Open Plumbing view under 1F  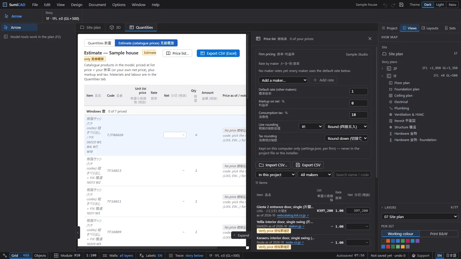402,108
